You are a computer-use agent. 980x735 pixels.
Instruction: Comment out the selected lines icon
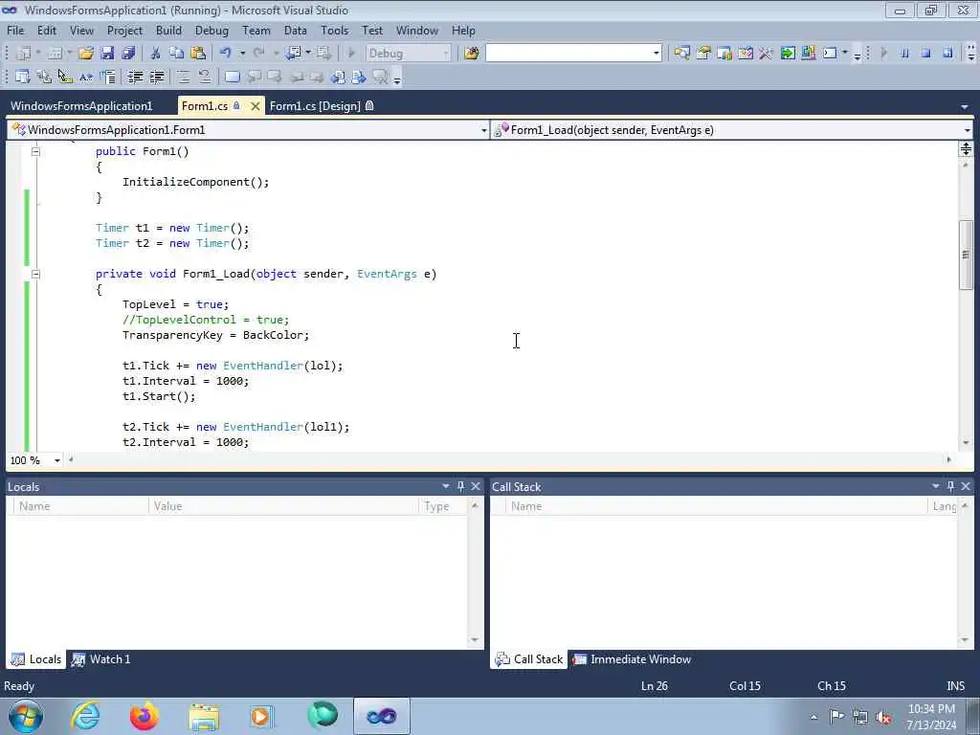183,77
